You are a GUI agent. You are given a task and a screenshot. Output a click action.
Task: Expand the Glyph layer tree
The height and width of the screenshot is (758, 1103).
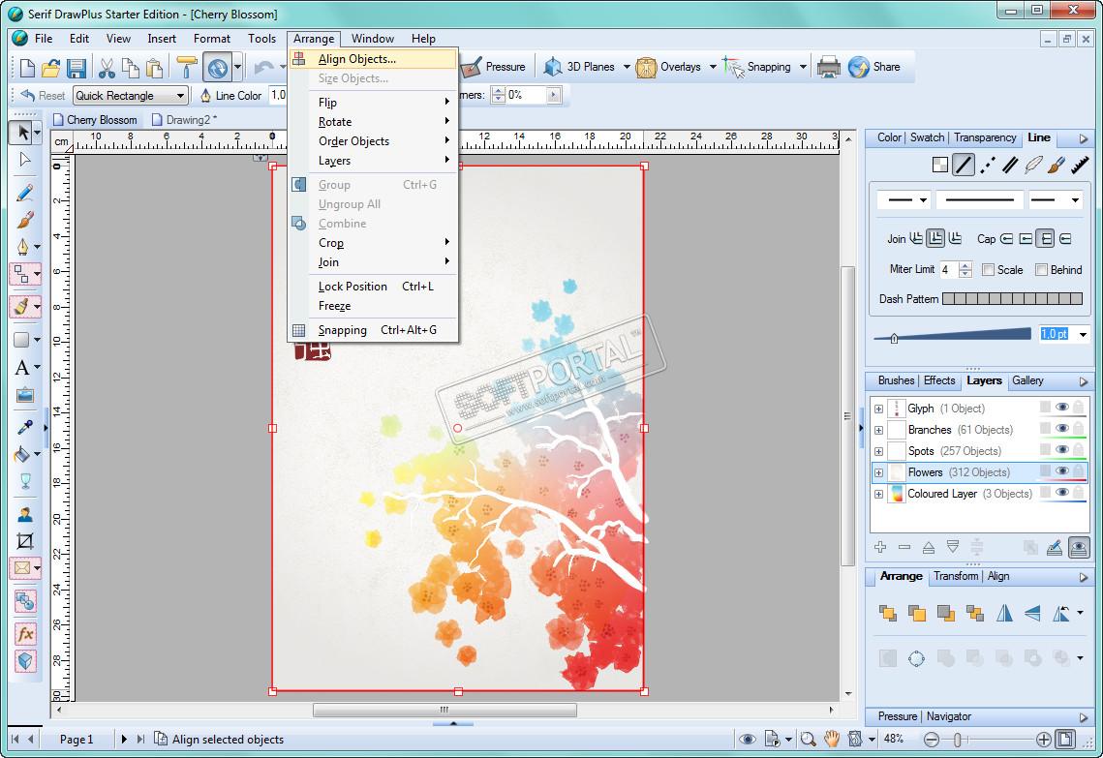click(x=878, y=409)
